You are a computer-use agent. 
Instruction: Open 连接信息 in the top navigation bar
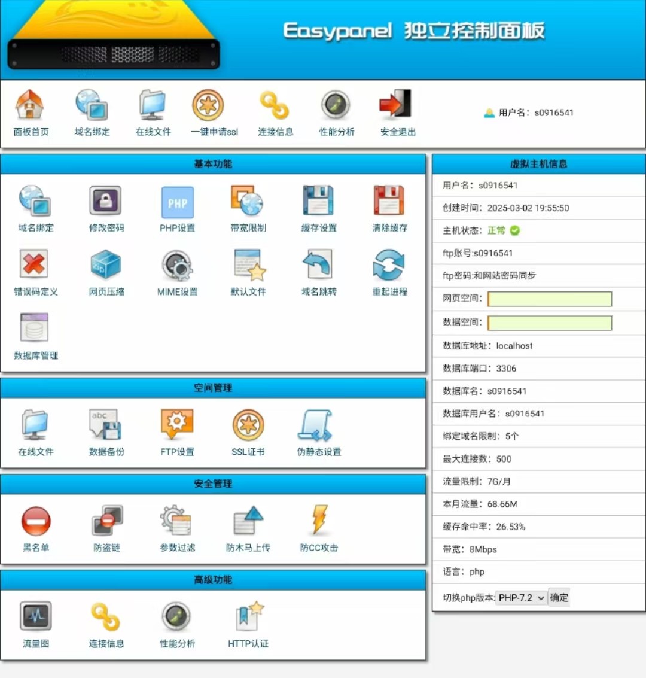click(x=276, y=113)
